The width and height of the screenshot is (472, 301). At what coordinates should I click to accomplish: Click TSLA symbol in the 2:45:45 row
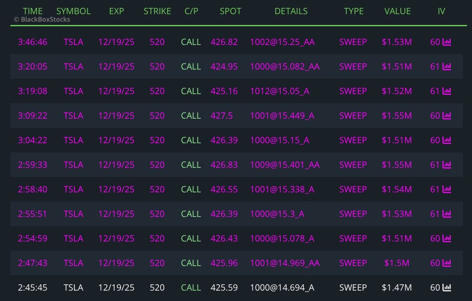pyautogui.click(x=74, y=287)
